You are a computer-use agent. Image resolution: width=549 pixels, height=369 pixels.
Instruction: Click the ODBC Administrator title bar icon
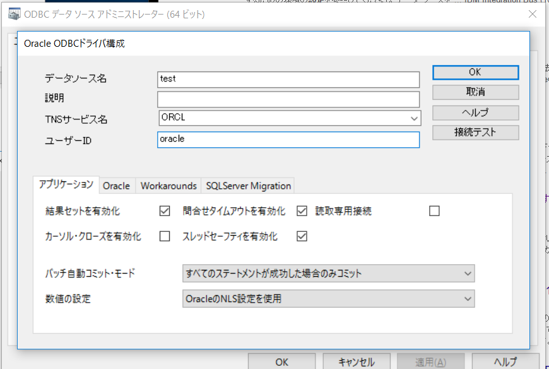coord(14,14)
